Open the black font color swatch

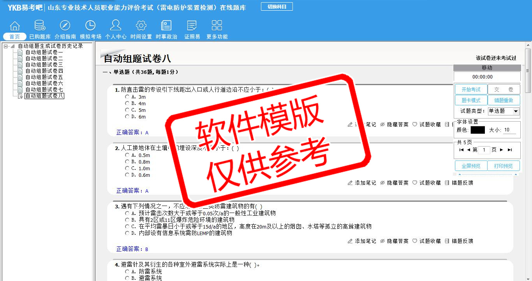(x=477, y=130)
